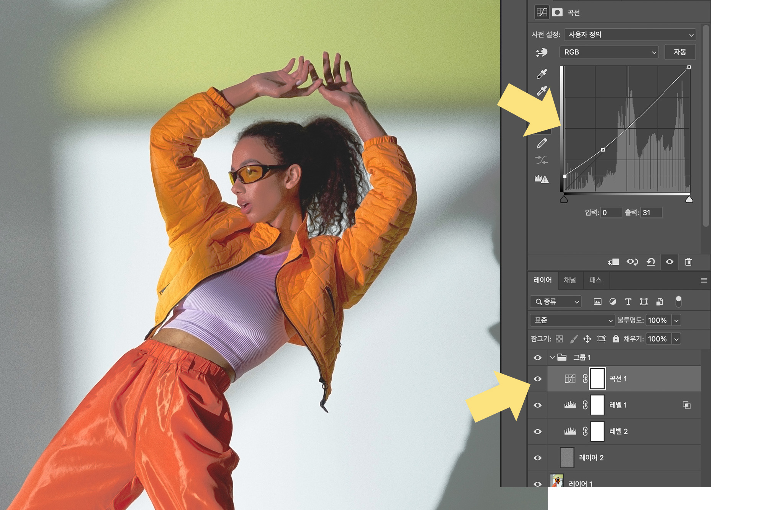Open the 사전 설정 preset dropdown

click(630, 34)
